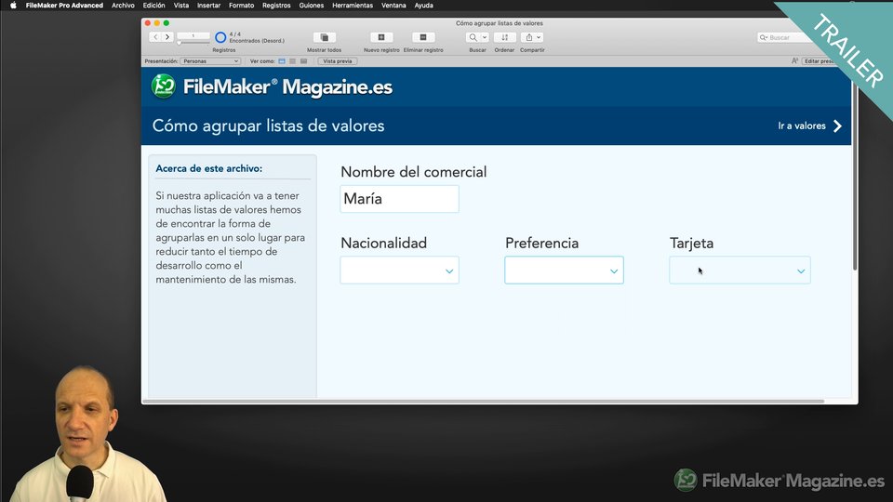Switch to table view icon
Screen dimensions: 893x502
pos(303,61)
